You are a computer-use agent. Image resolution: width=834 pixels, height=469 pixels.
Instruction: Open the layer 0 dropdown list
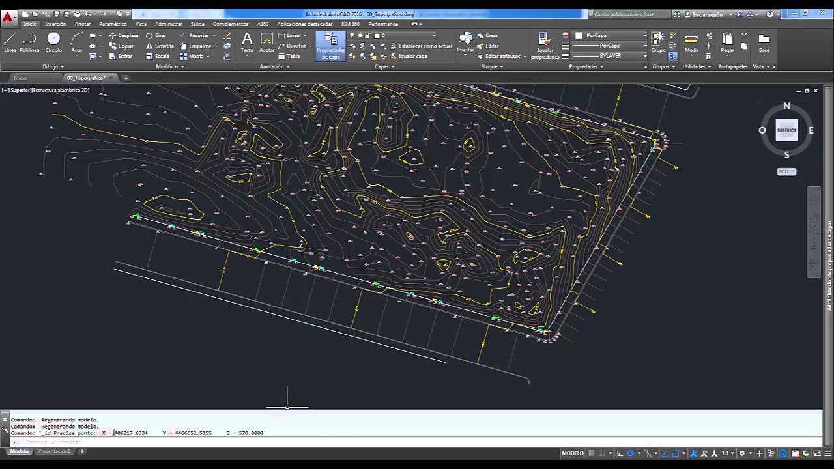tap(434, 36)
